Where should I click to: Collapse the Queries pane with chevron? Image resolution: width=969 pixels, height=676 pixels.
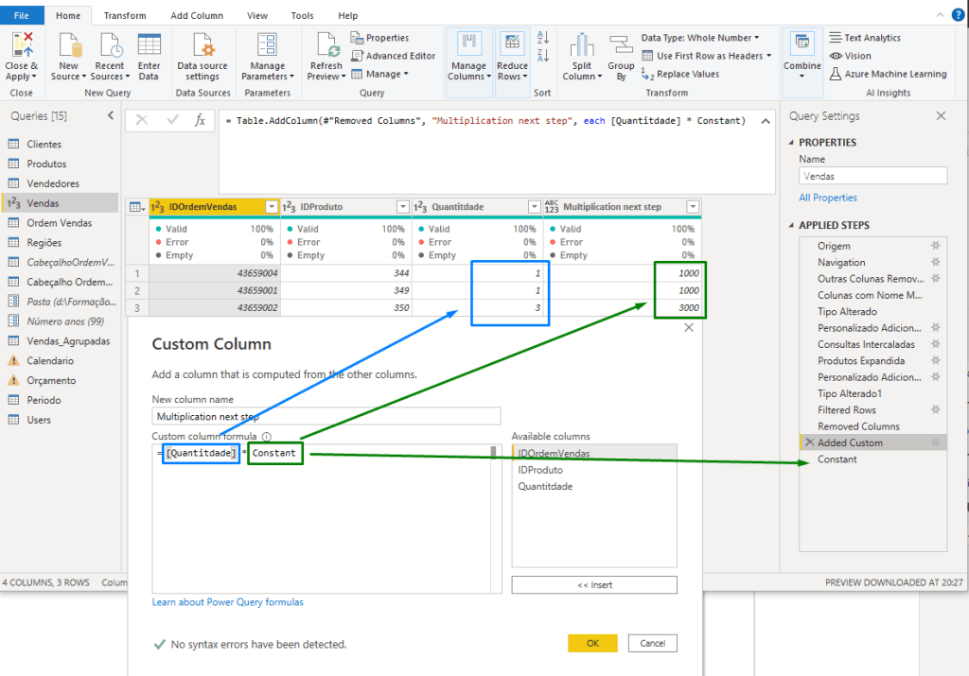(x=111, y=115)
